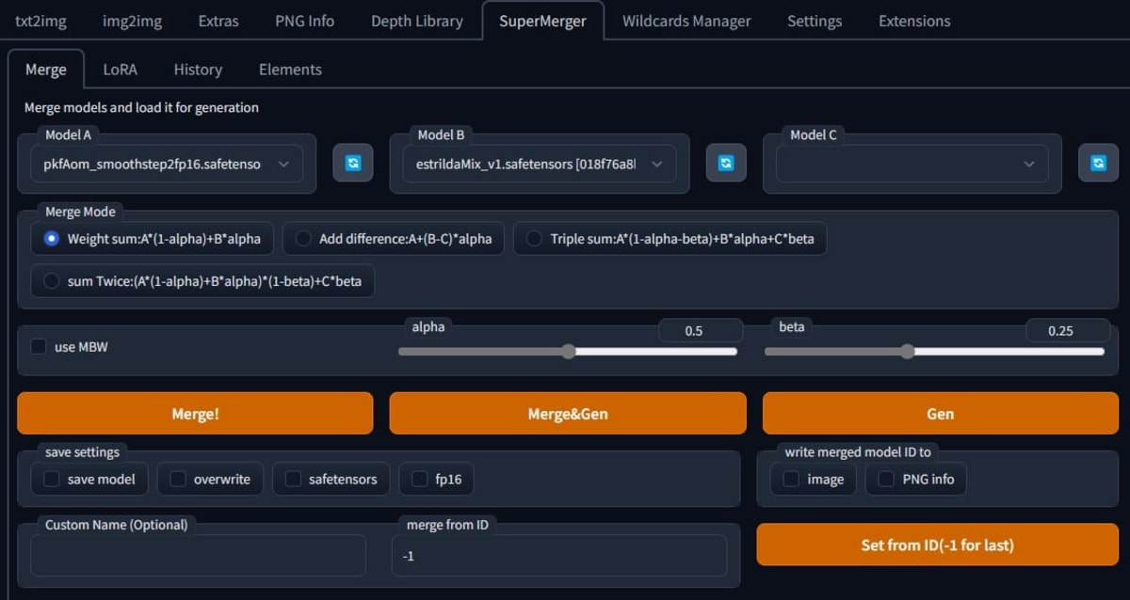Screen dimensions: 1130x600
Task: Switch to the Wildcards Manager tab
Action: 686,21
